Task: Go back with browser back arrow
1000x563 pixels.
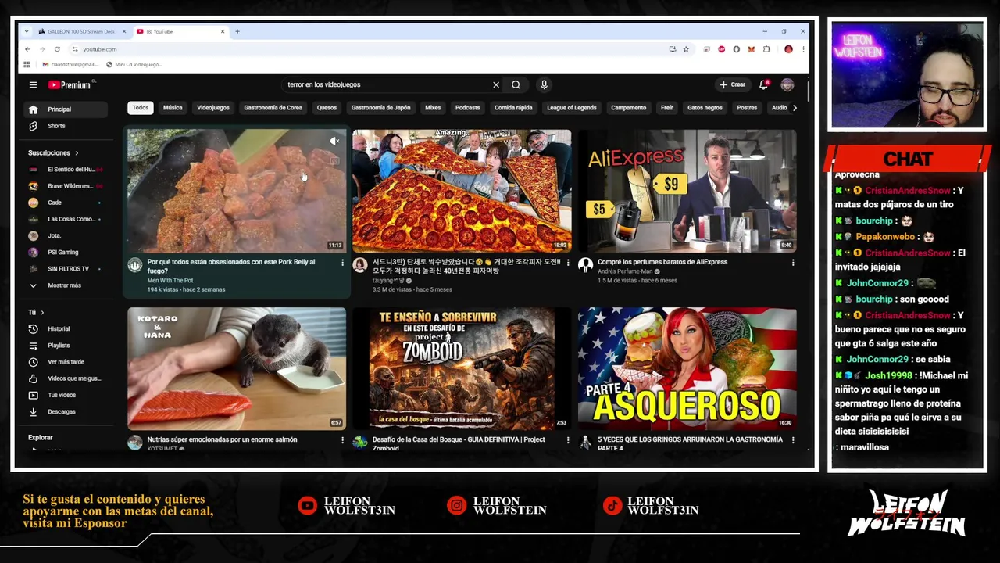Action: pyautogui.click(x=27, y=49)
